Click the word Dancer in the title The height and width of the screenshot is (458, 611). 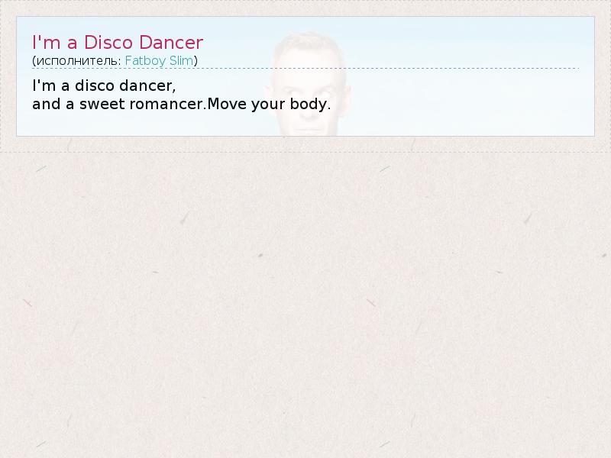[x=171, y=42]
